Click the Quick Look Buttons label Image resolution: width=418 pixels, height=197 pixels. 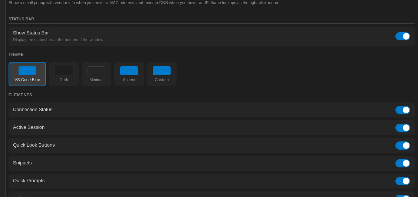34,145
